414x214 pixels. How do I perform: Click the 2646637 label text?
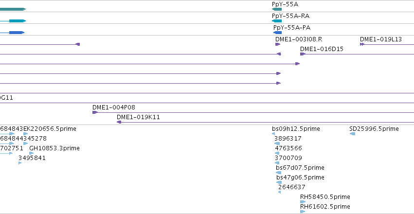coord(292,187)
